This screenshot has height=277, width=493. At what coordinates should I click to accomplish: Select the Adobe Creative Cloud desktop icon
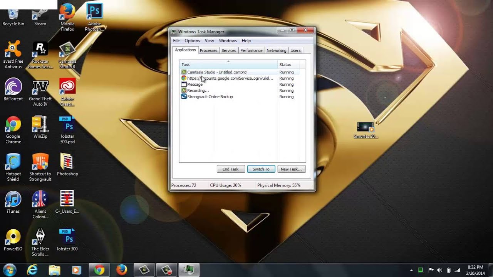[67, 92]
